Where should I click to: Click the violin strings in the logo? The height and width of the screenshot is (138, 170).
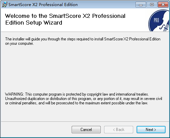pos(166,28)
